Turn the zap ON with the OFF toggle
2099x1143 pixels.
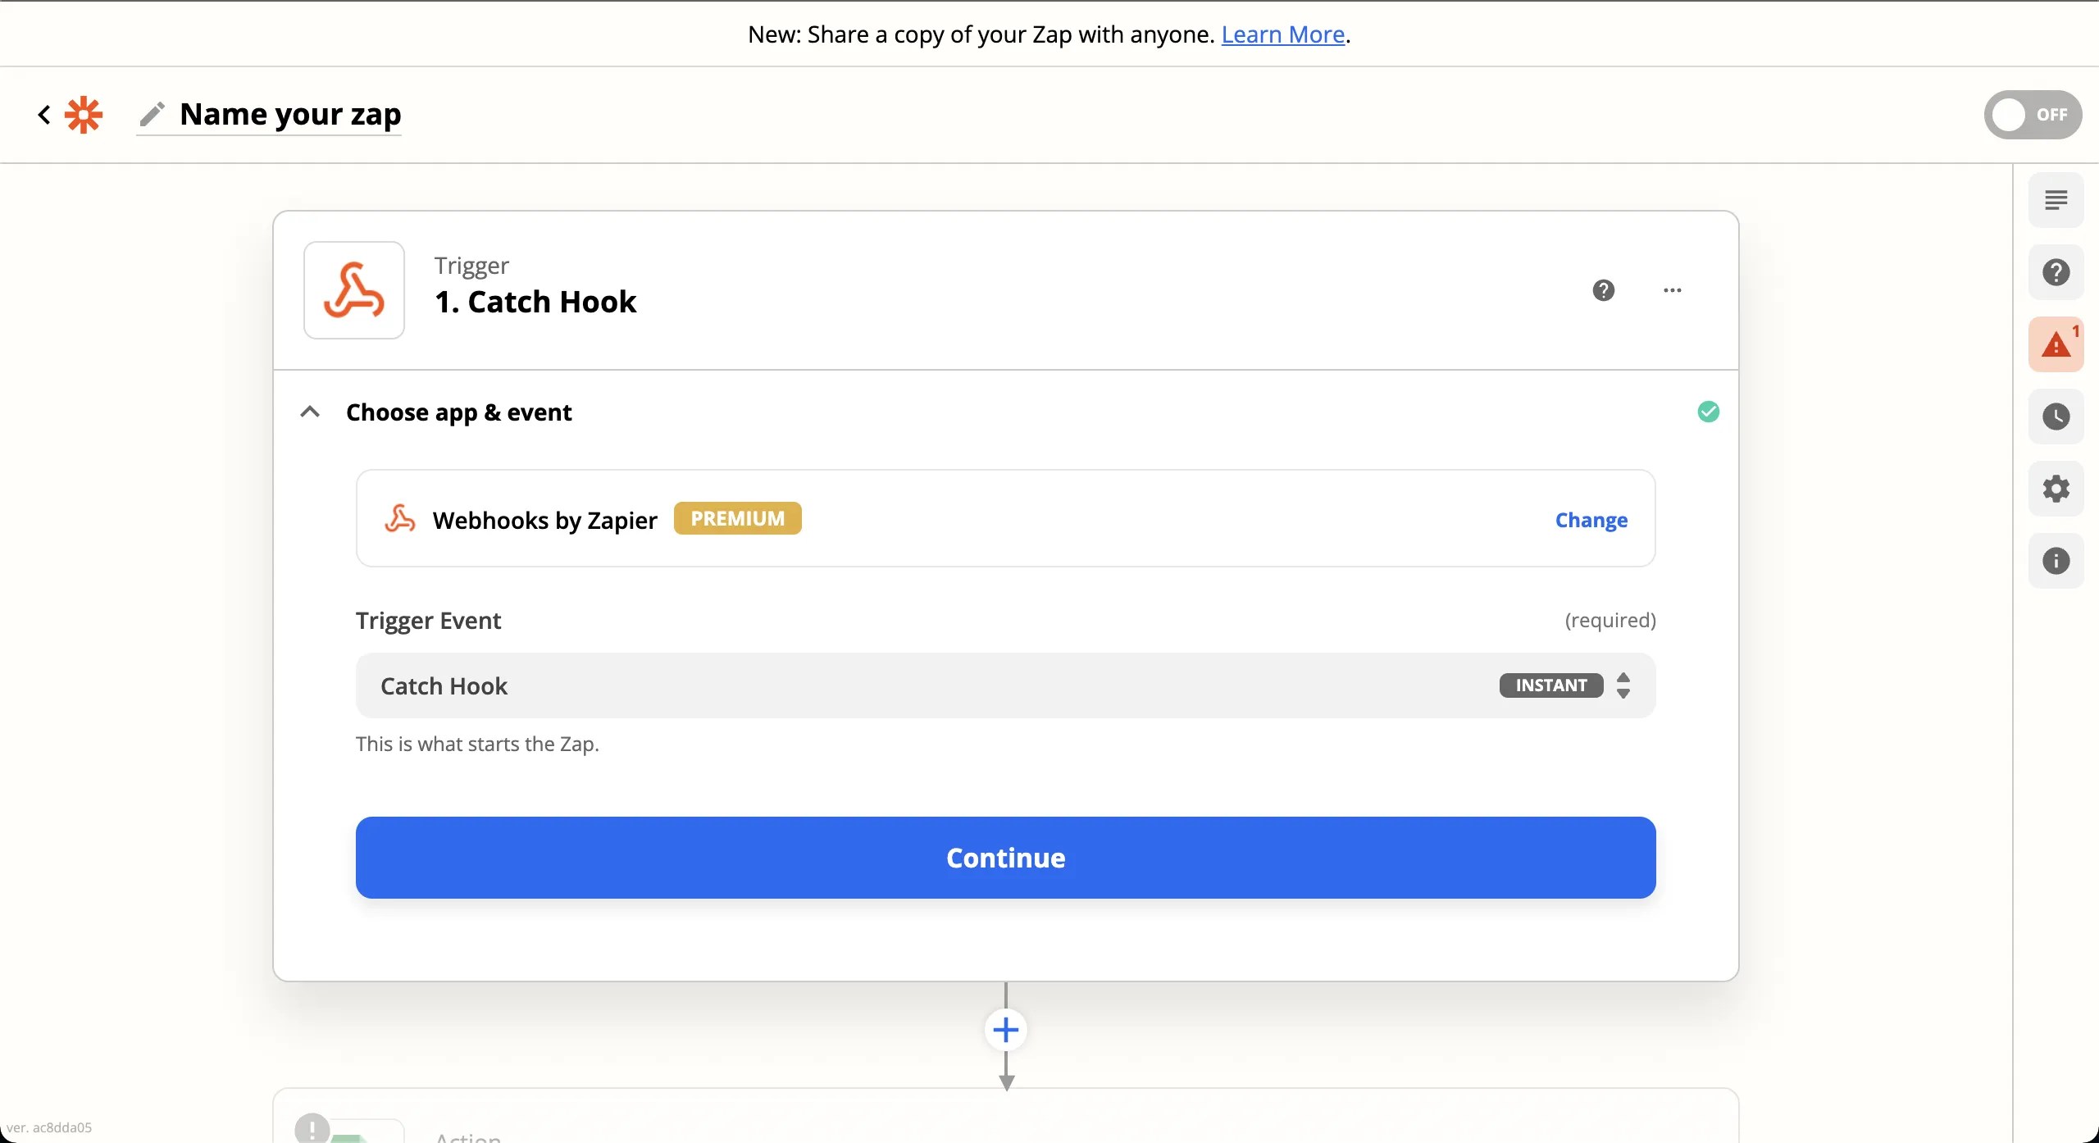(x=2032, y=115)
